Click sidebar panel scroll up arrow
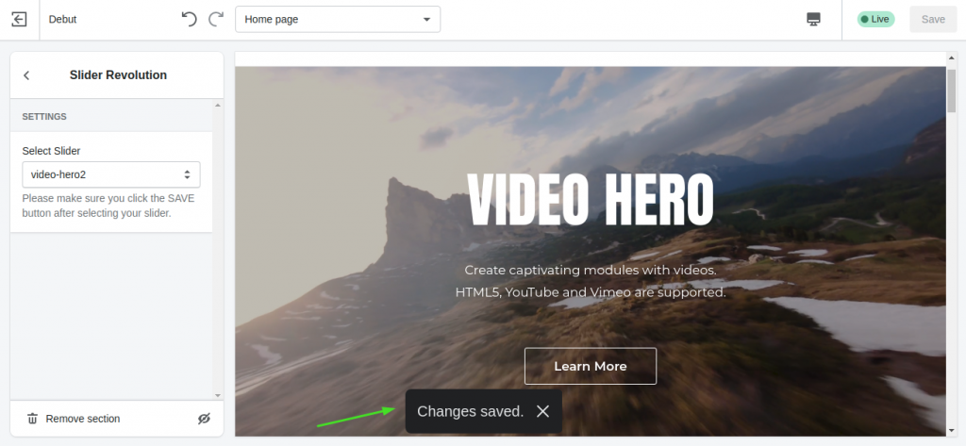This screenshot has width=966, height=446. 218,106
